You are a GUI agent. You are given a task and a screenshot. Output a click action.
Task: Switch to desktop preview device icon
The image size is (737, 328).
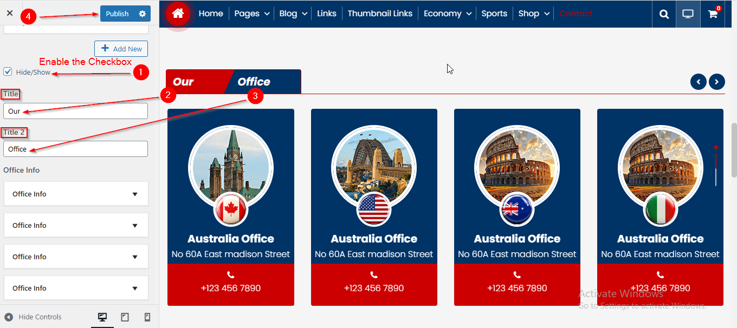point(102,317)
